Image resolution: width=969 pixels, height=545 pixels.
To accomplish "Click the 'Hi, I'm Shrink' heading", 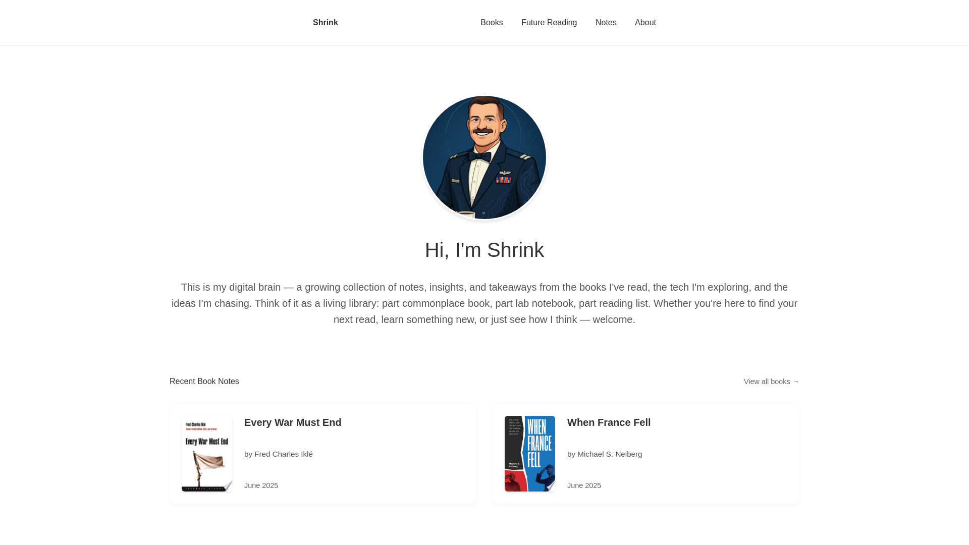I will (x=484, y=250).
